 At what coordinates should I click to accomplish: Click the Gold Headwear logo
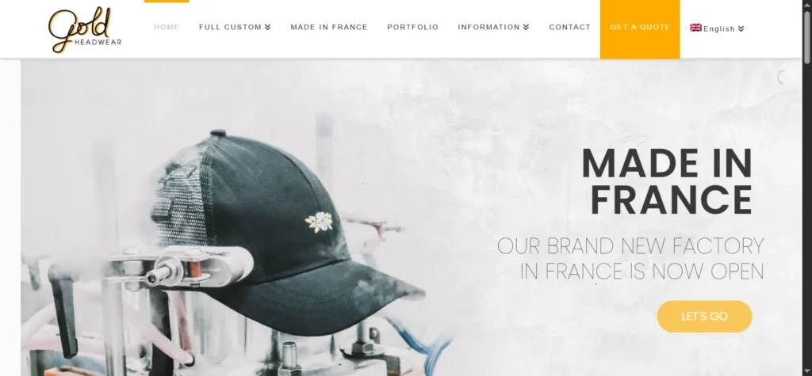(x=85, y=30)
